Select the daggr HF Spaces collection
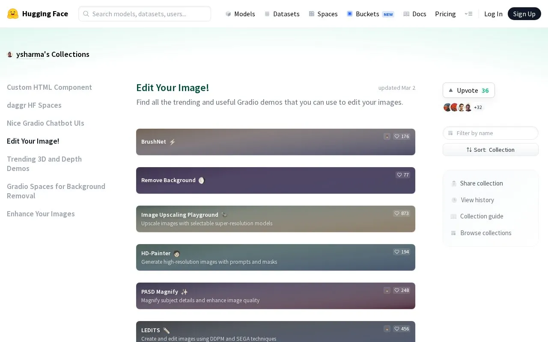The width and height of the screenshot is (548, 342). click(34, 105)
